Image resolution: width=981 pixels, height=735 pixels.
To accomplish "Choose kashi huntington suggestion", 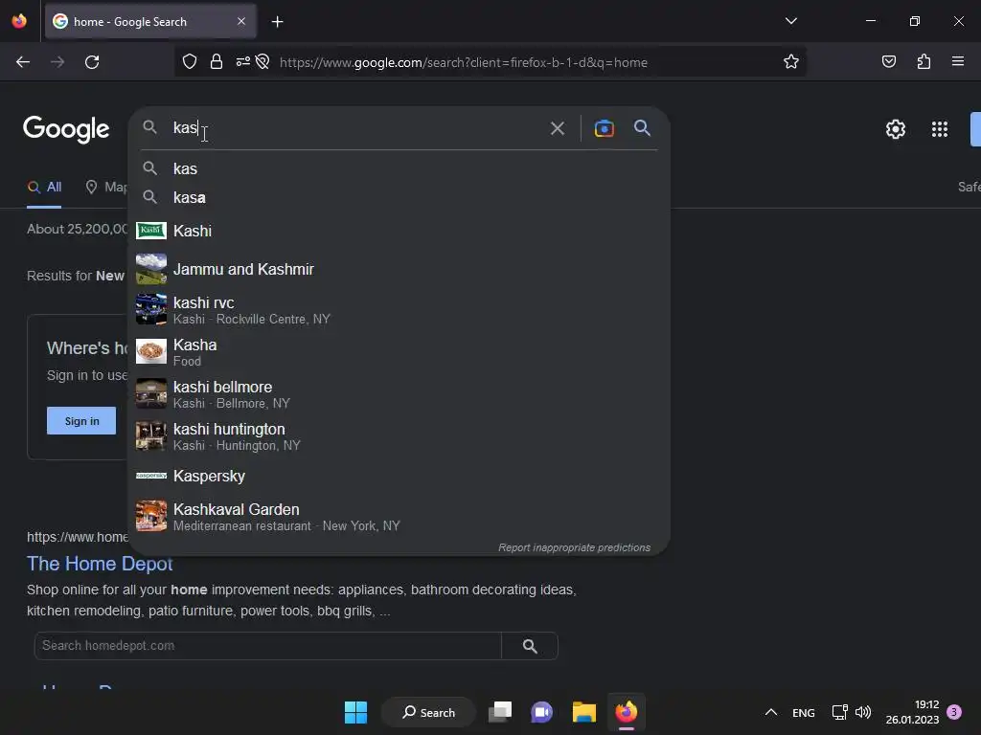I will click(399, 436).
